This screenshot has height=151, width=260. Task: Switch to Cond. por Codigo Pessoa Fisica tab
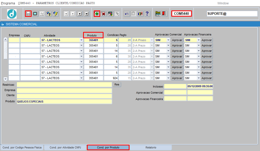[x=22, y=147]
